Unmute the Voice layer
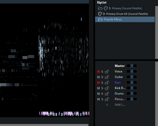This screenshot has height=126, width=158. [x=98, y=72]
